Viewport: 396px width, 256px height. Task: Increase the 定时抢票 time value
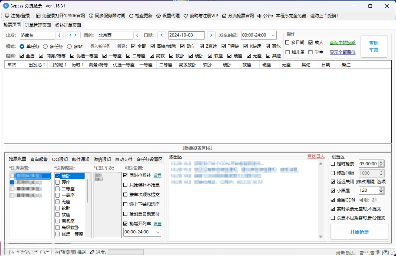[x=381, y=162]
